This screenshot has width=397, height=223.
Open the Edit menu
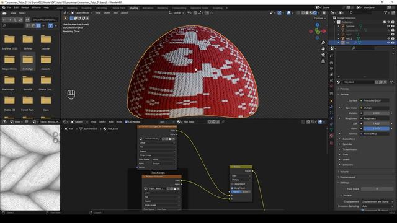16,7
